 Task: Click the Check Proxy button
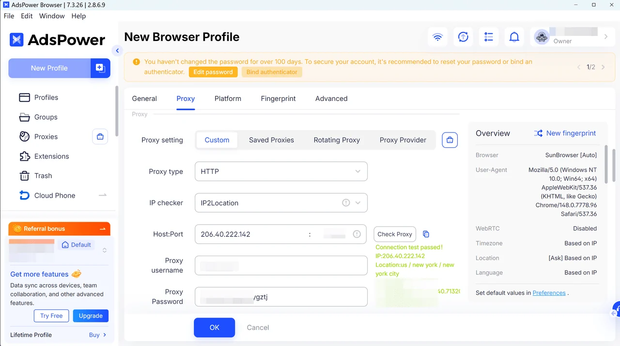395,234
